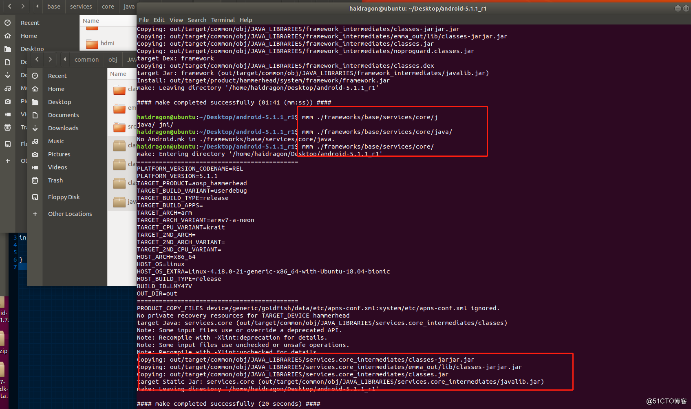Viewport: 691px width, 409px height.
Task: Click Recent icon in rear file manager sidebar
Action: 8,23
